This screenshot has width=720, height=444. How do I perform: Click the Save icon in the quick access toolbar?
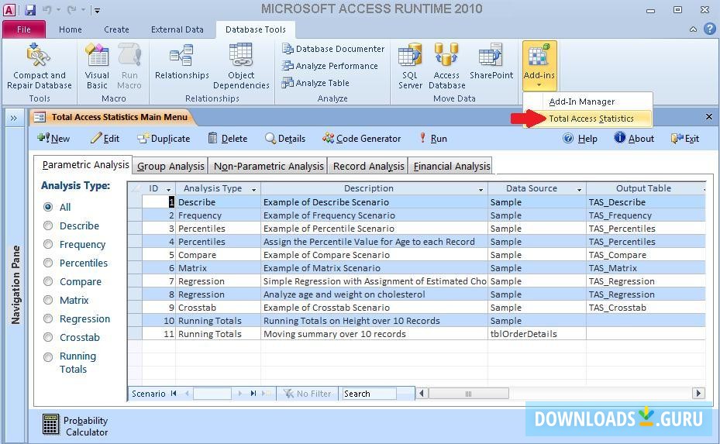[30, 9]
